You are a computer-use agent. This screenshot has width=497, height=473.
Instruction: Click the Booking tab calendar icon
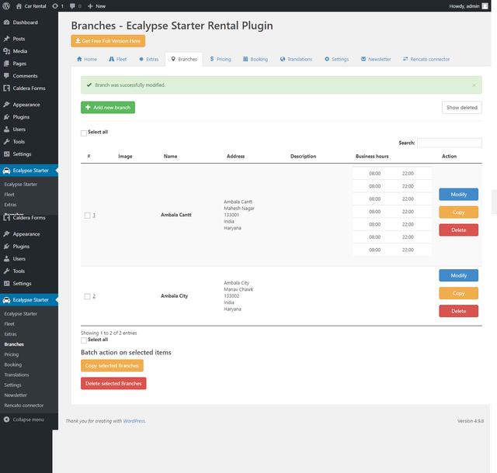pyautogui.click(x=245, y=59)
